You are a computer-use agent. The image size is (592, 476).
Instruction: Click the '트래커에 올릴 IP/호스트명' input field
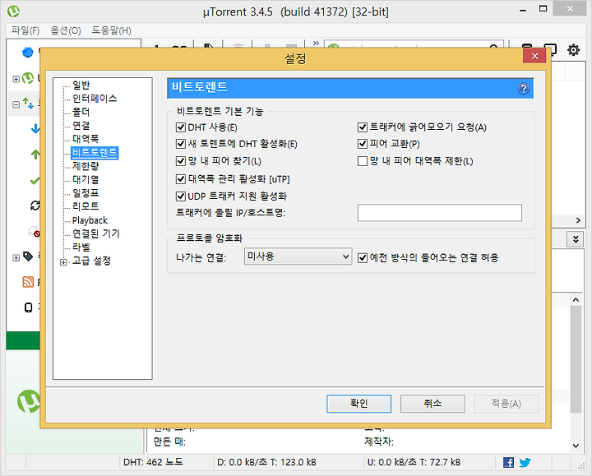[x=440, y=213]
